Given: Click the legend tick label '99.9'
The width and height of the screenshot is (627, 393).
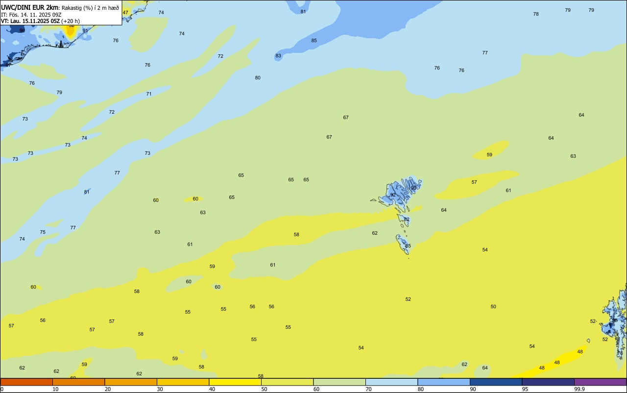Looking at the screenshot, I should 579,389.
